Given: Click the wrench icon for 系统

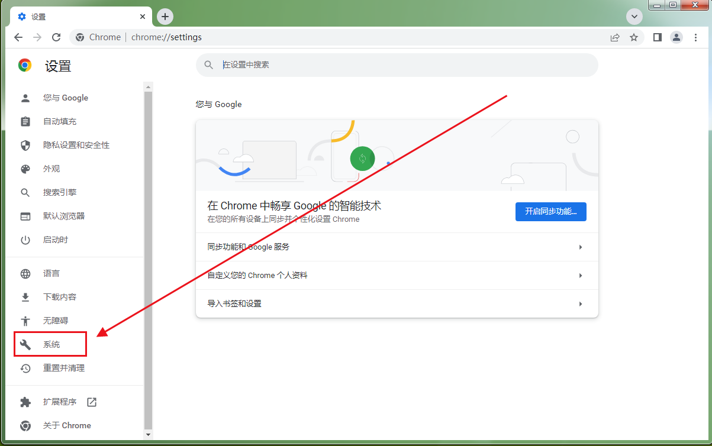Looking at the screenshot, I should [25, 344].
